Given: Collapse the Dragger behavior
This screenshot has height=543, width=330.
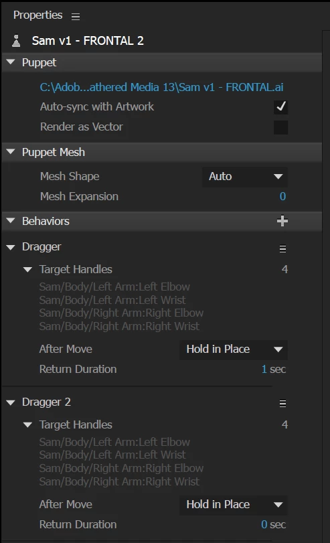Looking at the screenshot, I should [11, 247].
